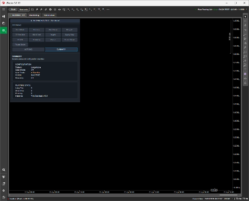249x201 pixels.
Task: Select the horizontal line drawing tool
Action: click(x=245, y=34)
